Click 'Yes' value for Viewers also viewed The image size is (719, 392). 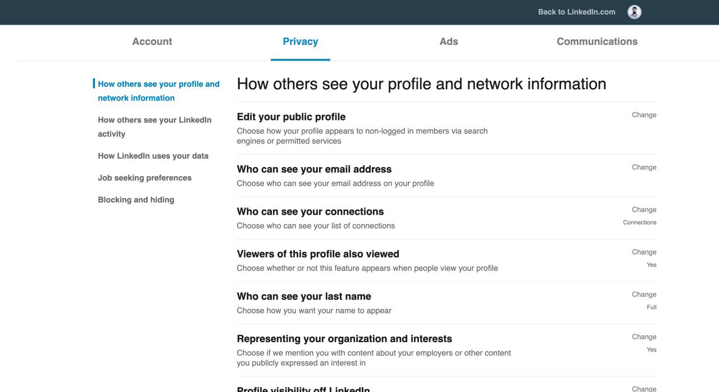coord(651,265)
